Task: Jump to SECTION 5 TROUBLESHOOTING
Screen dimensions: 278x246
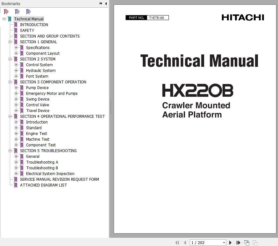Action: tap(48, 151)
